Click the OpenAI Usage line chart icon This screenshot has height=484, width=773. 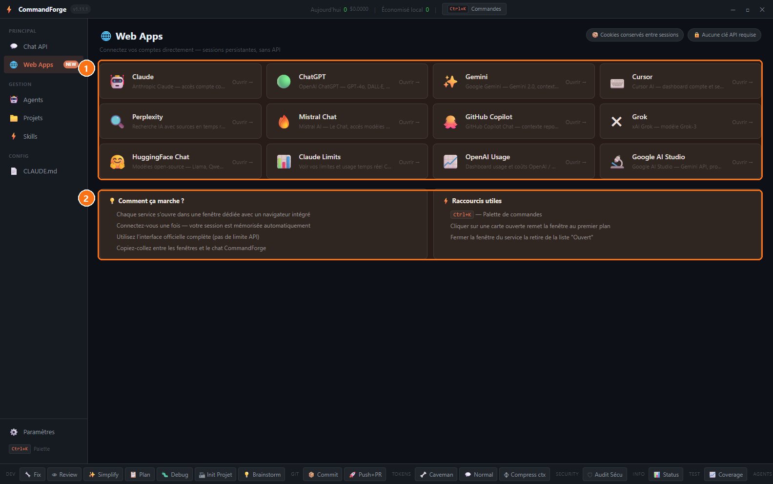tap(450, 162)
